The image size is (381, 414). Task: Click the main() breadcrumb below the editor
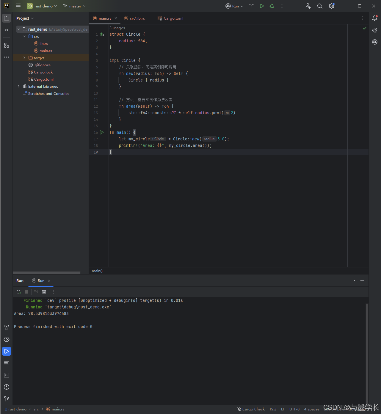pos(97,271)
